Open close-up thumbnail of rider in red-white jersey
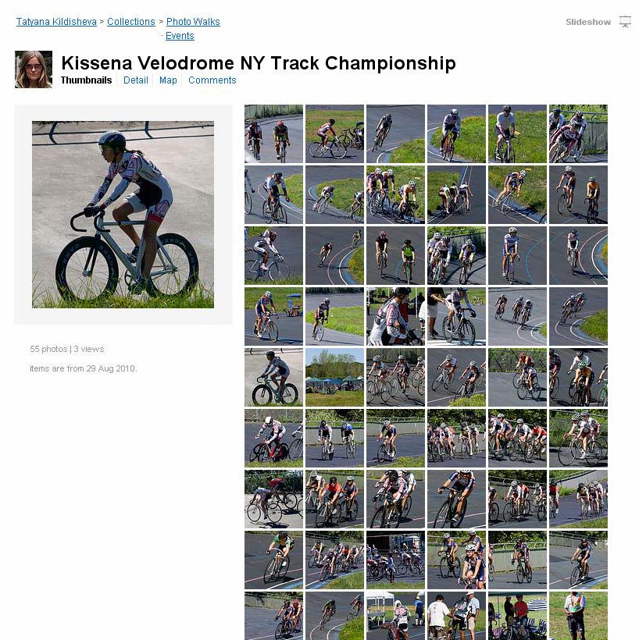Viewport: 639px width, 640px height. click(x=395, y=316)
